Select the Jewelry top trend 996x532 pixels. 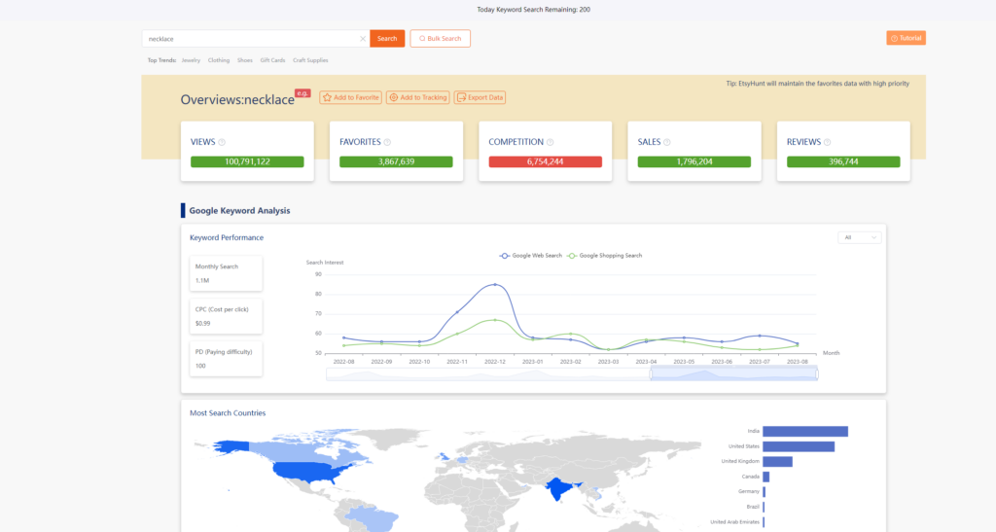tap(191, 60)
